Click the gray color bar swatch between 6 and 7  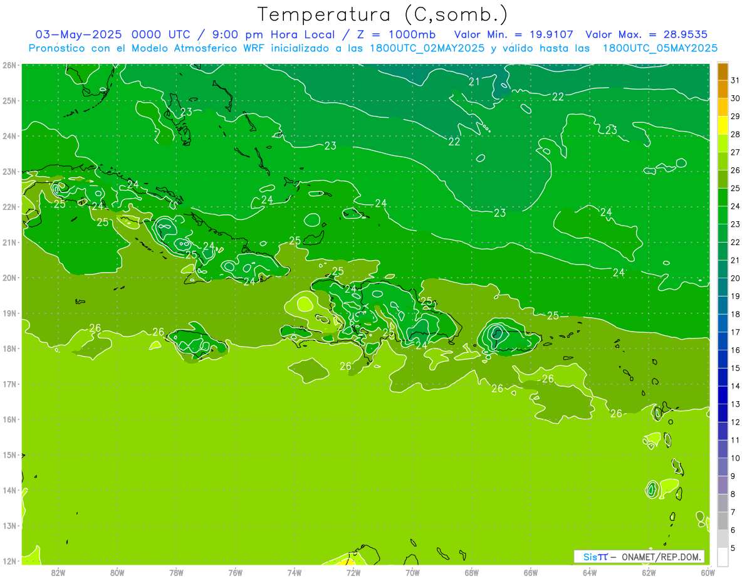pyautogui.click(x=723, y=521)
